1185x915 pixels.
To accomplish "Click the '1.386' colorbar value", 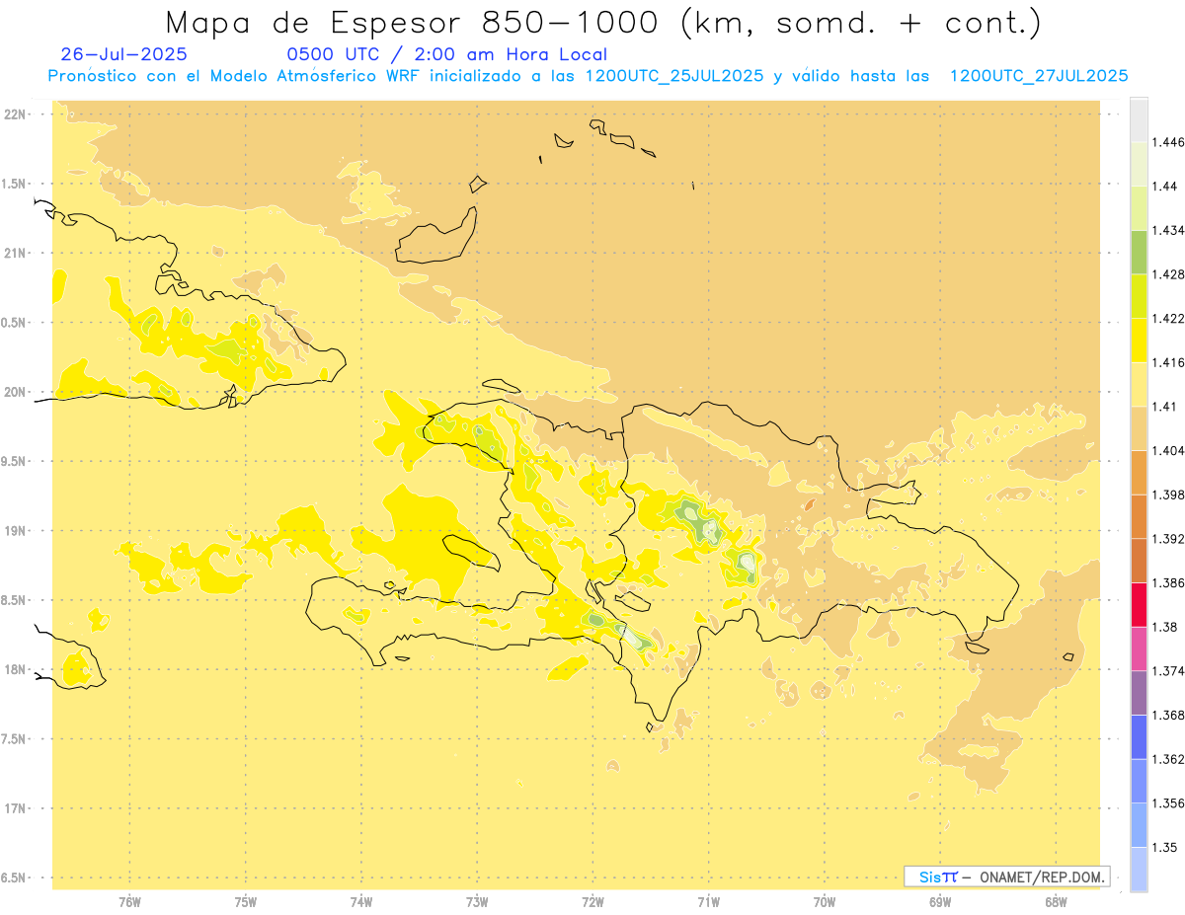I will point(1170,582).
